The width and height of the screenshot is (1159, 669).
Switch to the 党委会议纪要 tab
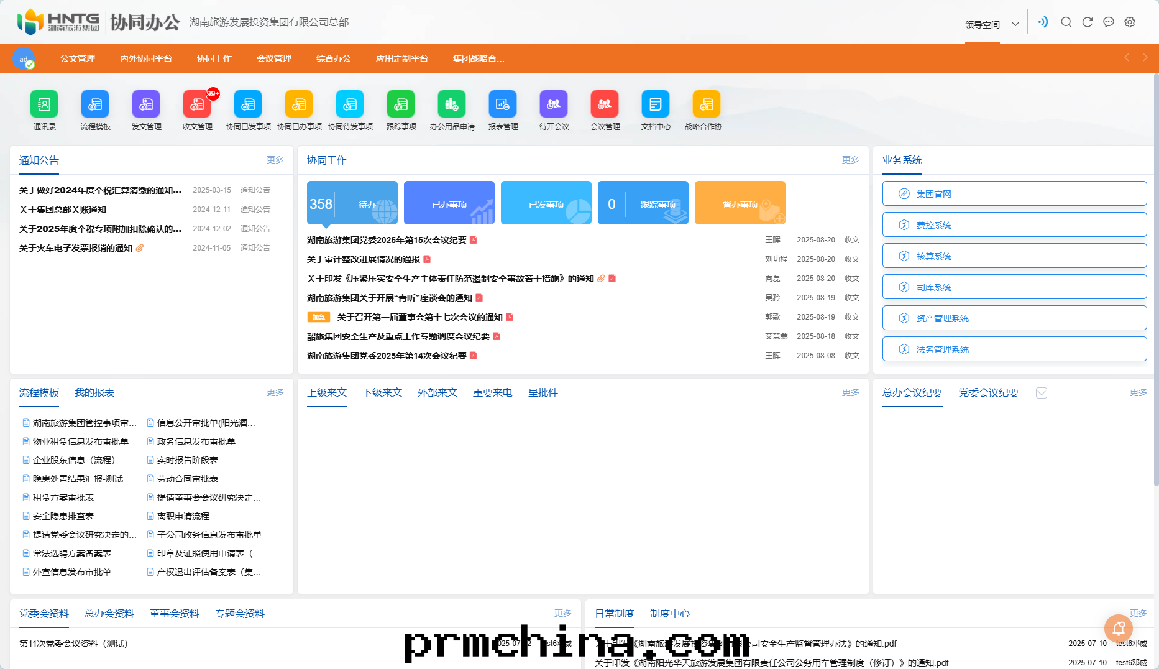click(x=987, y=392)
